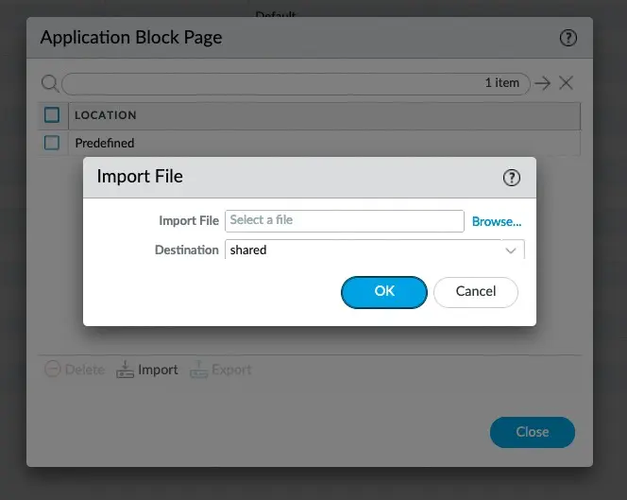Clear the filter using the X icon
627x500 pixels.
pyautogui.click(x=566, y=83)
